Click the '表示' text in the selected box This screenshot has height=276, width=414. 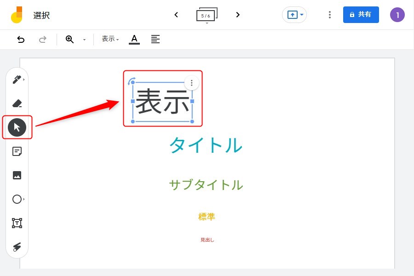(x=163, y=102)
